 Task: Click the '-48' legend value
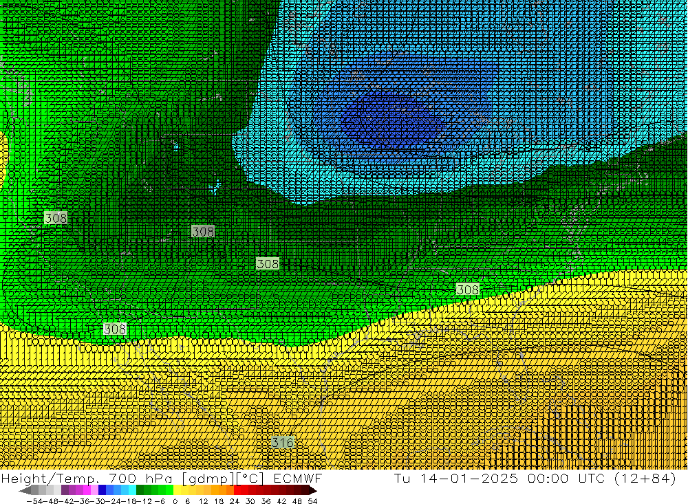(x=51, y=501)
